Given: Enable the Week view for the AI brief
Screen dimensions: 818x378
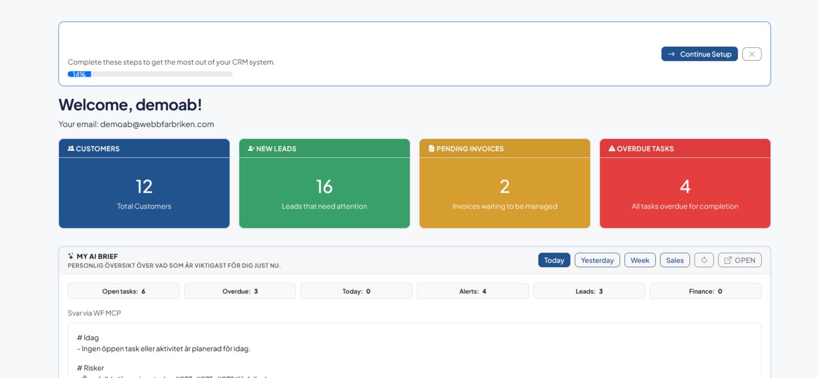Looking at the screenshot, I should [x=639, y=260].
